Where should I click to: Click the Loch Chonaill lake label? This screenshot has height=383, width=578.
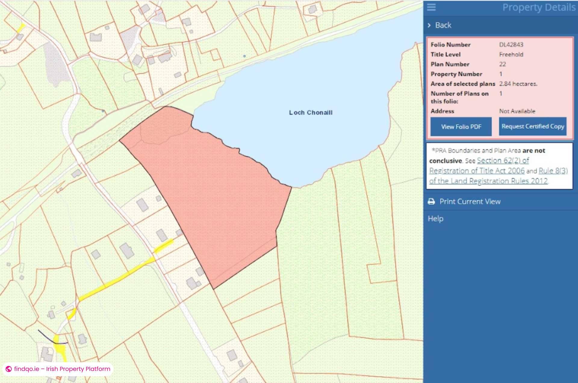tap(311, 112)
